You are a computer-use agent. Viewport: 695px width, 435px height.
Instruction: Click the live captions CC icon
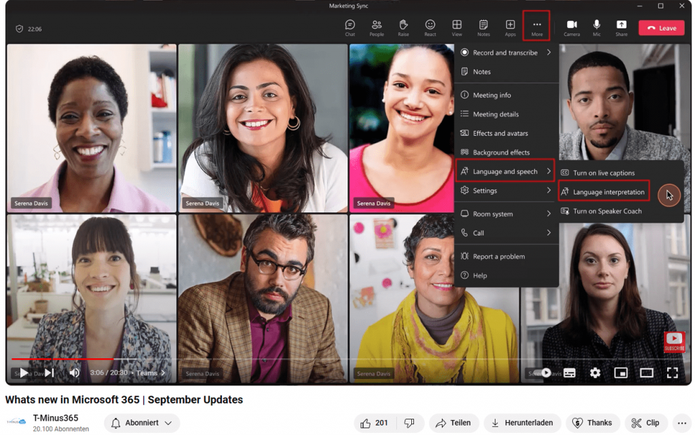[565, 173]
